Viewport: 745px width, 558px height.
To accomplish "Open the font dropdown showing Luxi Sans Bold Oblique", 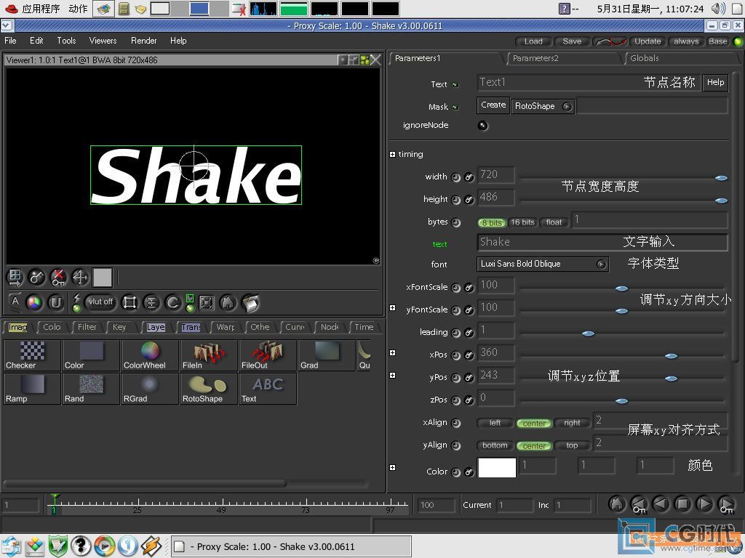I will (542, 264).
